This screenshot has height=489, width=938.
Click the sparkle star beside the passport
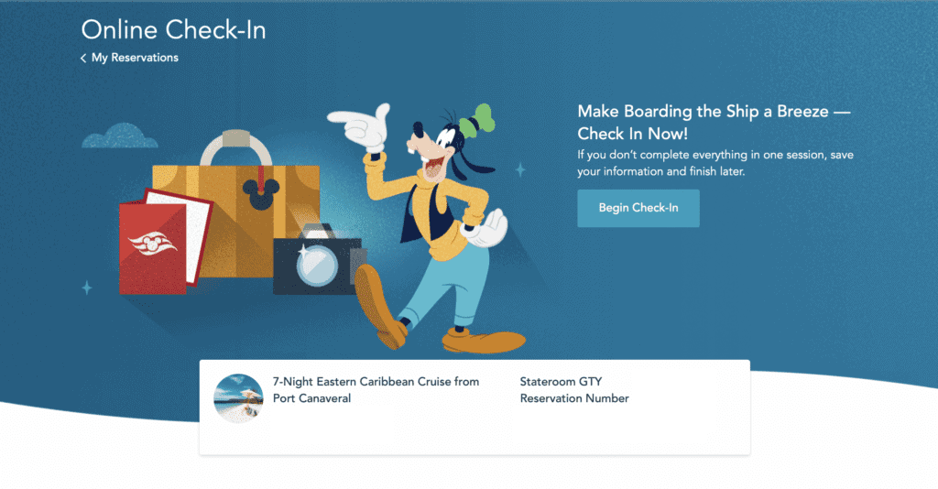click(x=87, y=288)
